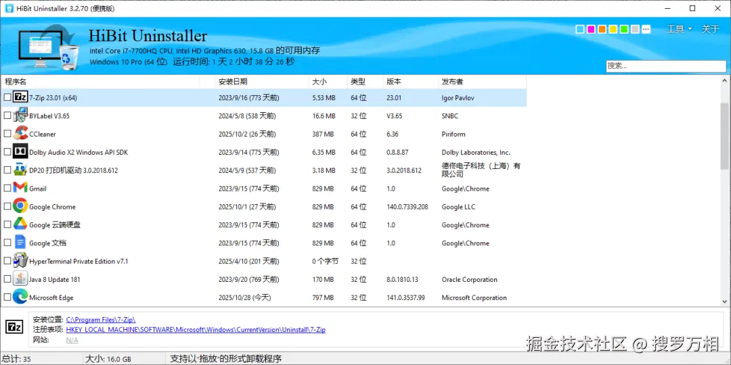
Task: Click the 7z icon in details panel
Action: coord(14,326)
